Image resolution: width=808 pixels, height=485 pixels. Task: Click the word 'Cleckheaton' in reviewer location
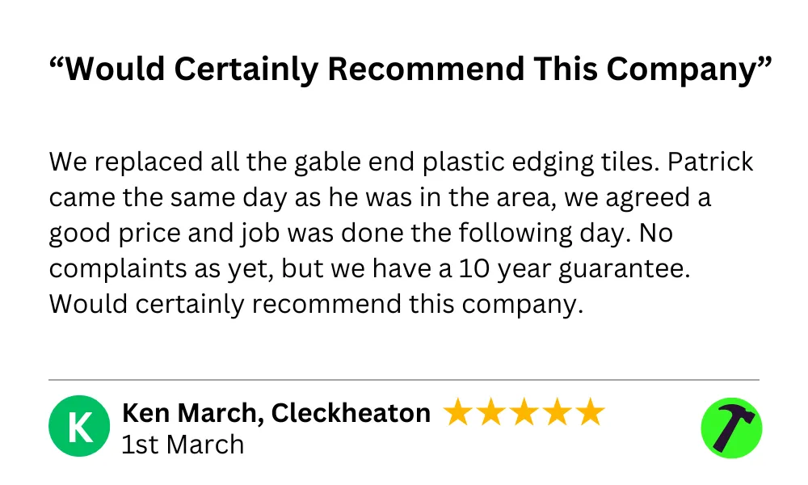pyautogui.click(x=351, y=413)
